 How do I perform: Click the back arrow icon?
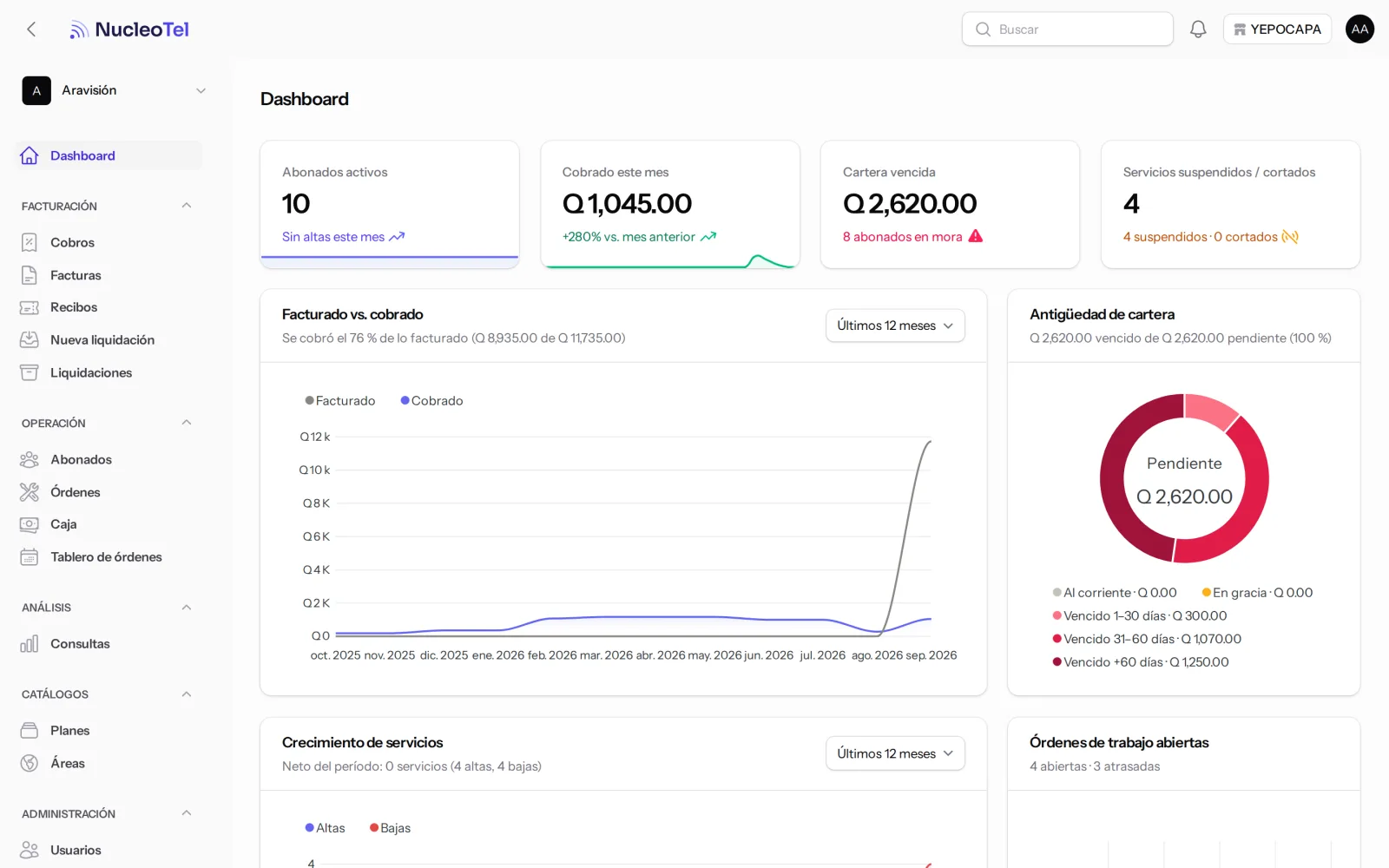pyautogui.click(x=31, y=30)
